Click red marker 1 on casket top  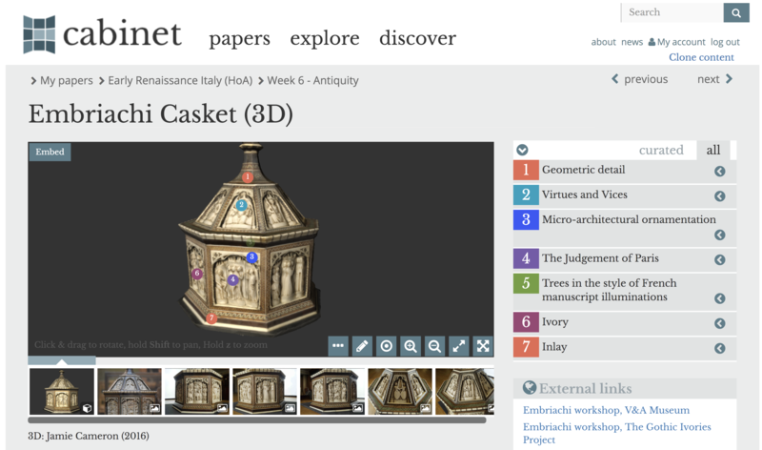[248, 176]
